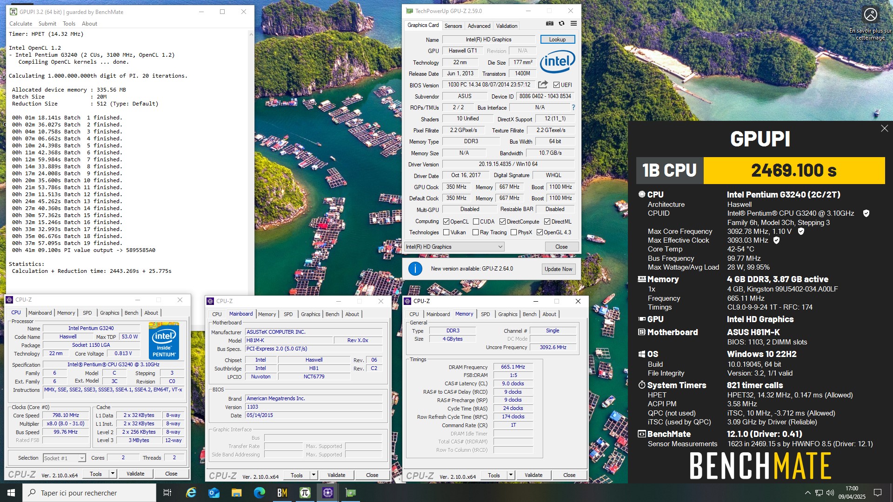
Task: Click the taskbar search box
Action: [x=89, y=493]
